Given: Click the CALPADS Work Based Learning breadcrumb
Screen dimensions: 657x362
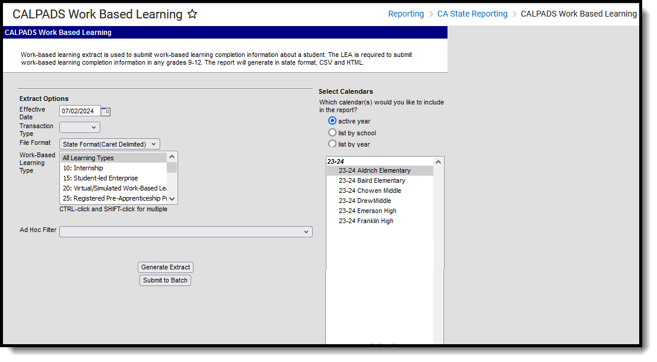Looking at the screenshot, I should pyautogui.click(x=579, y=14).
